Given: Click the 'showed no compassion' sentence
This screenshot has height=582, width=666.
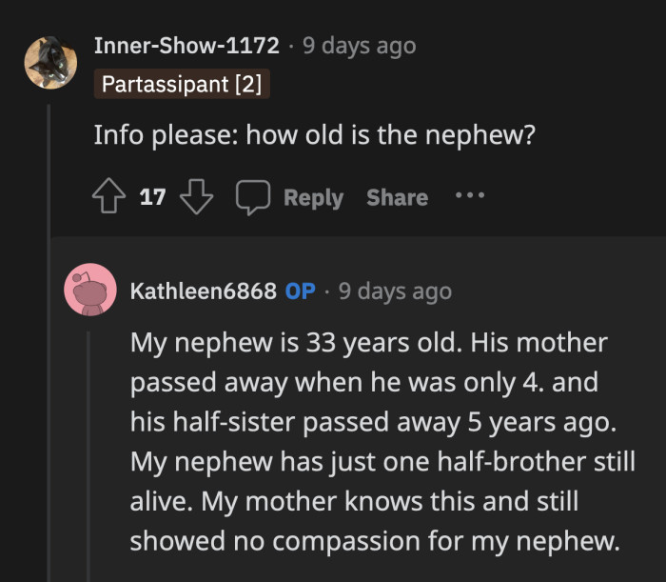Looking at the screenshot, I should coord(374,541).
